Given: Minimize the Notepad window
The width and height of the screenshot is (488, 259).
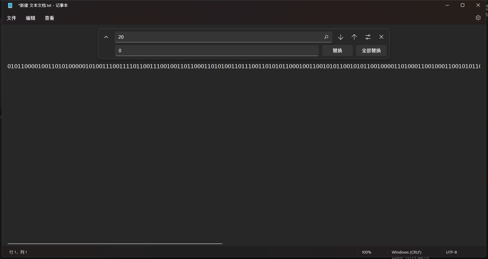Looking at the screenshot, I should pyautogui.click(x=448, y=5).
